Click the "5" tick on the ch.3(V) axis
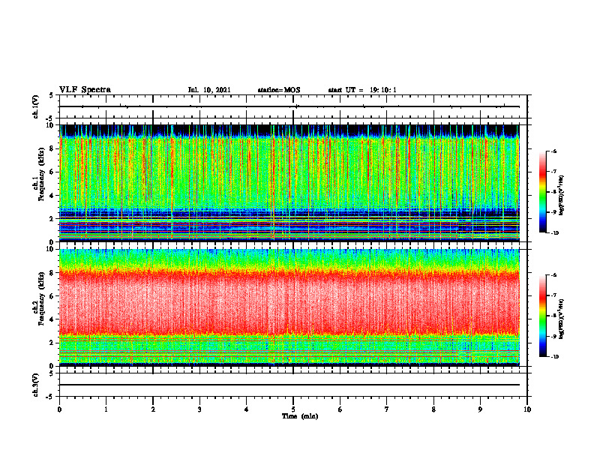The width and height of the screenshot is (594, 459). pyautogui.click(x=52, y=373)
